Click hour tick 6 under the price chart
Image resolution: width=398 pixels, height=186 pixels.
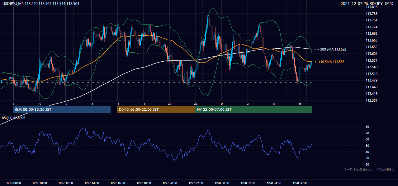click(x=300, y=104)
